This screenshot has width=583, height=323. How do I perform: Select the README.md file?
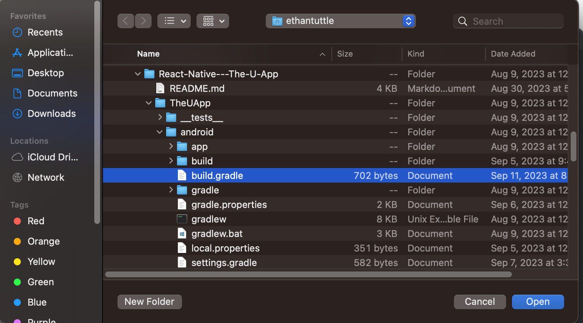[197, 89]
